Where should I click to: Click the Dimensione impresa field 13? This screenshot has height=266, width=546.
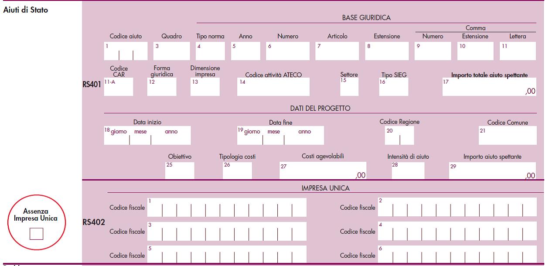pyautogui.click(x=205, y=87)
